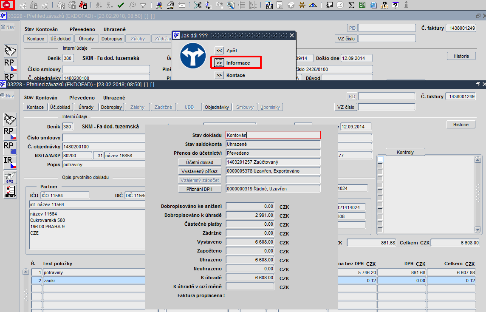Screen dimensions: 486x312
Task: Click the SPS sidebar icon
Action: 10,177
